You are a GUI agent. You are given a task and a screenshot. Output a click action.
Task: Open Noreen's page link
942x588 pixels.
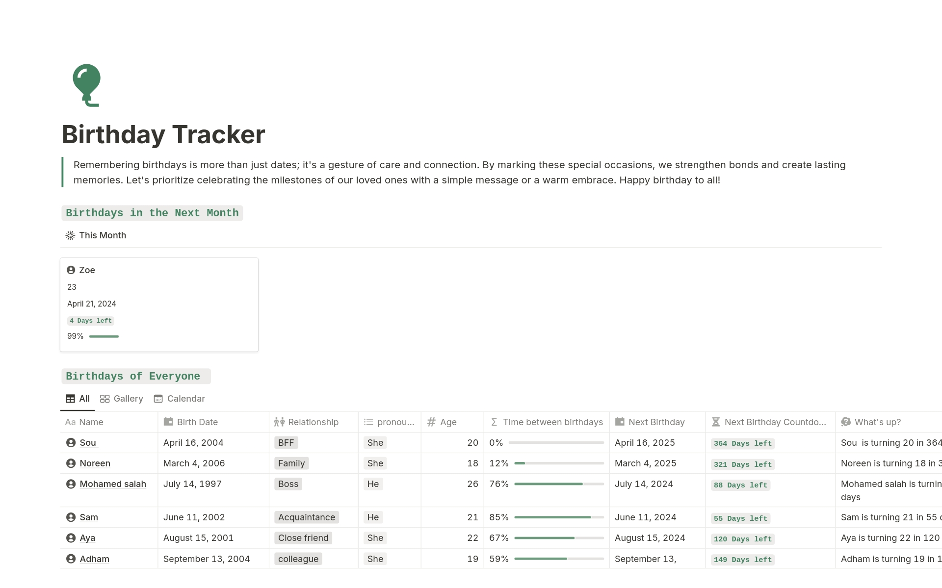coord(95,463)
